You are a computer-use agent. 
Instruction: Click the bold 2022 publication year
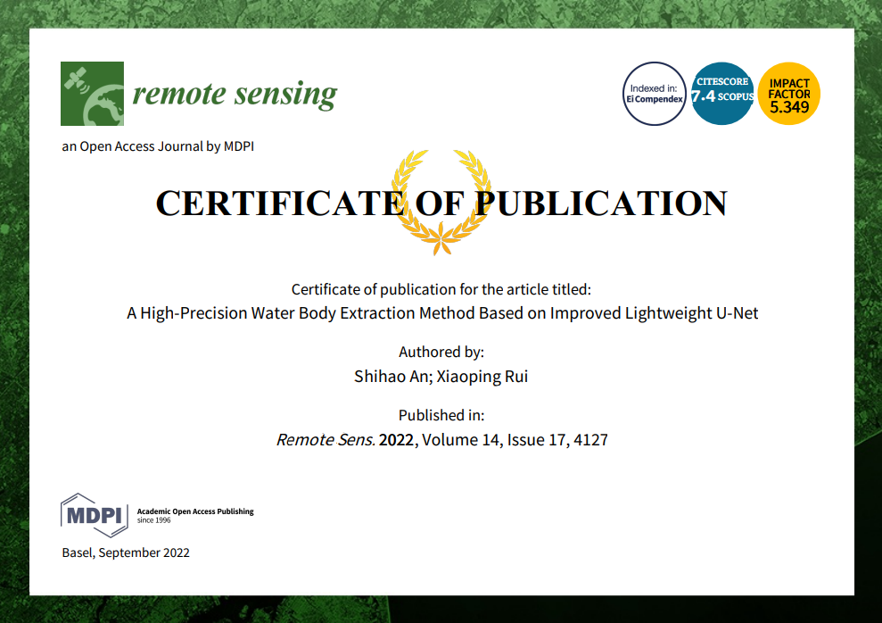click(x=397, y=439)
